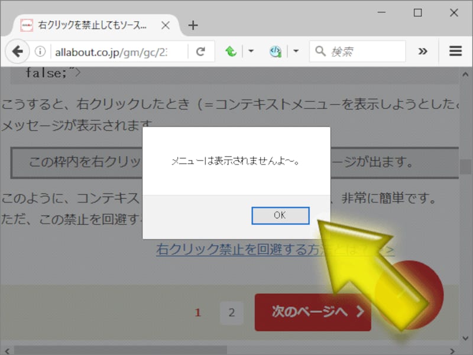
Task: Click the green arrow toolbar icon
Action: click(231, 51)
